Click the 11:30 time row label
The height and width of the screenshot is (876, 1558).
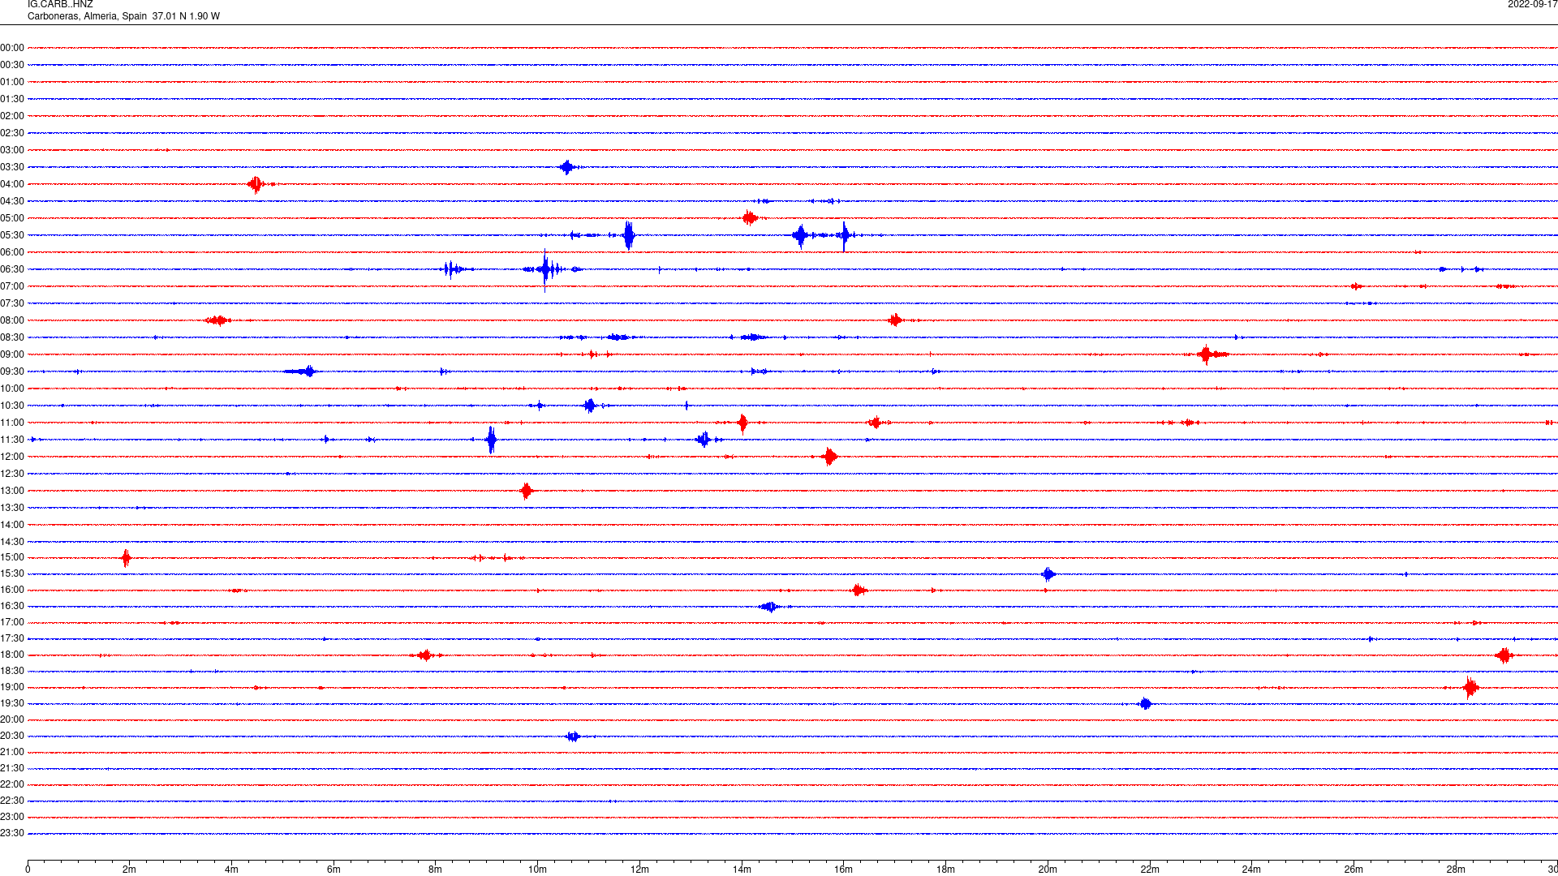point(12,440)
